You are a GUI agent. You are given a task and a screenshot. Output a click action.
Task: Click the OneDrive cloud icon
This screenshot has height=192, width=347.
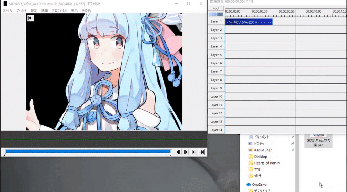(248, 184)
